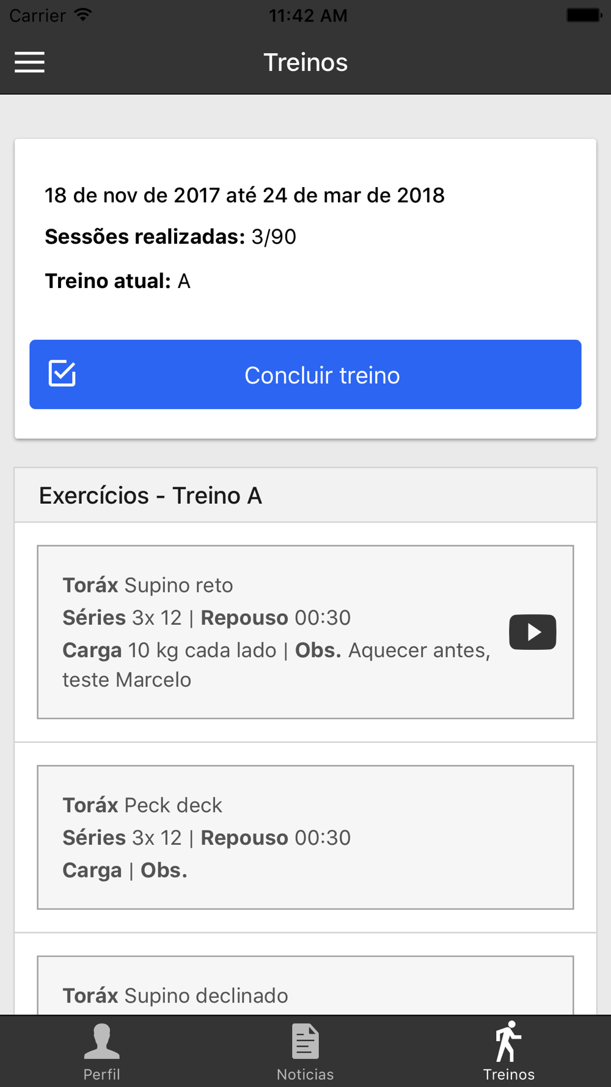Select the Toráx Supino reto exercise card
The height and width of the screenshot is (1087, 611).
305,632
